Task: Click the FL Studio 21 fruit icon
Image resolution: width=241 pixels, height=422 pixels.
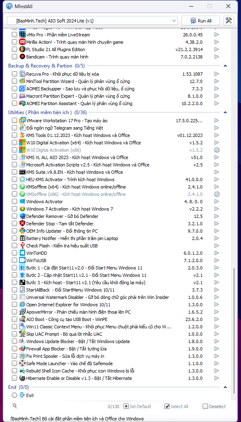Action: (22, 49)
